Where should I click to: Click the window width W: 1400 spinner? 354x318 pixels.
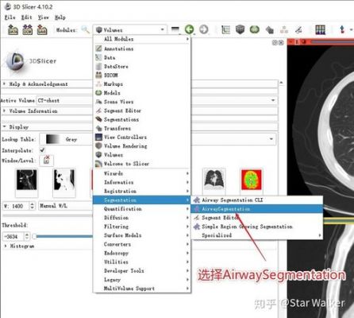(x=19, y=206)
